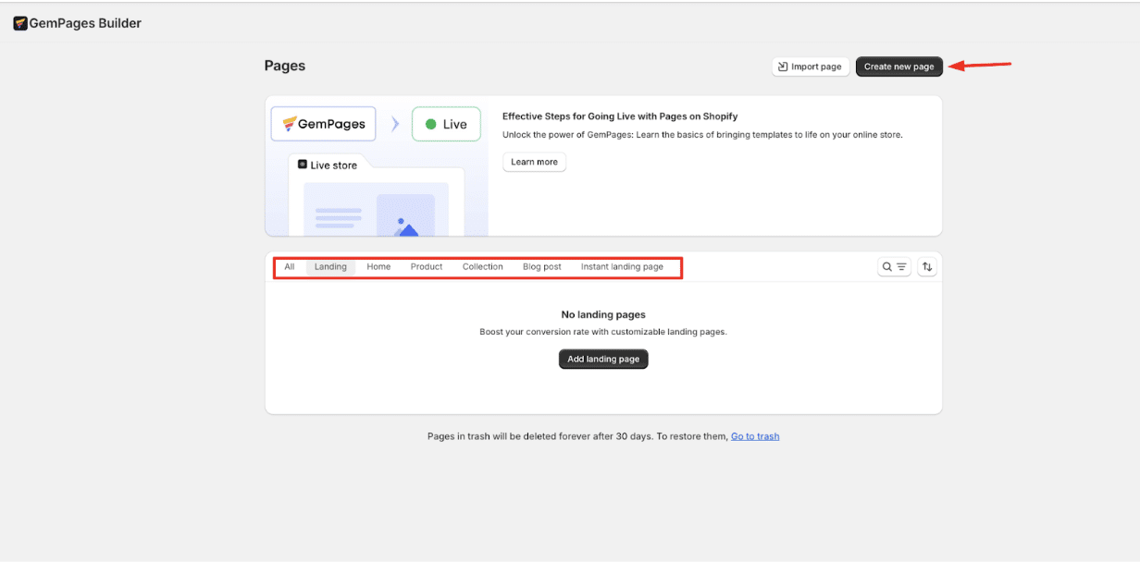Screen dimensions: 1140x562
Task: Create a new page
Action: coord(898,67)
